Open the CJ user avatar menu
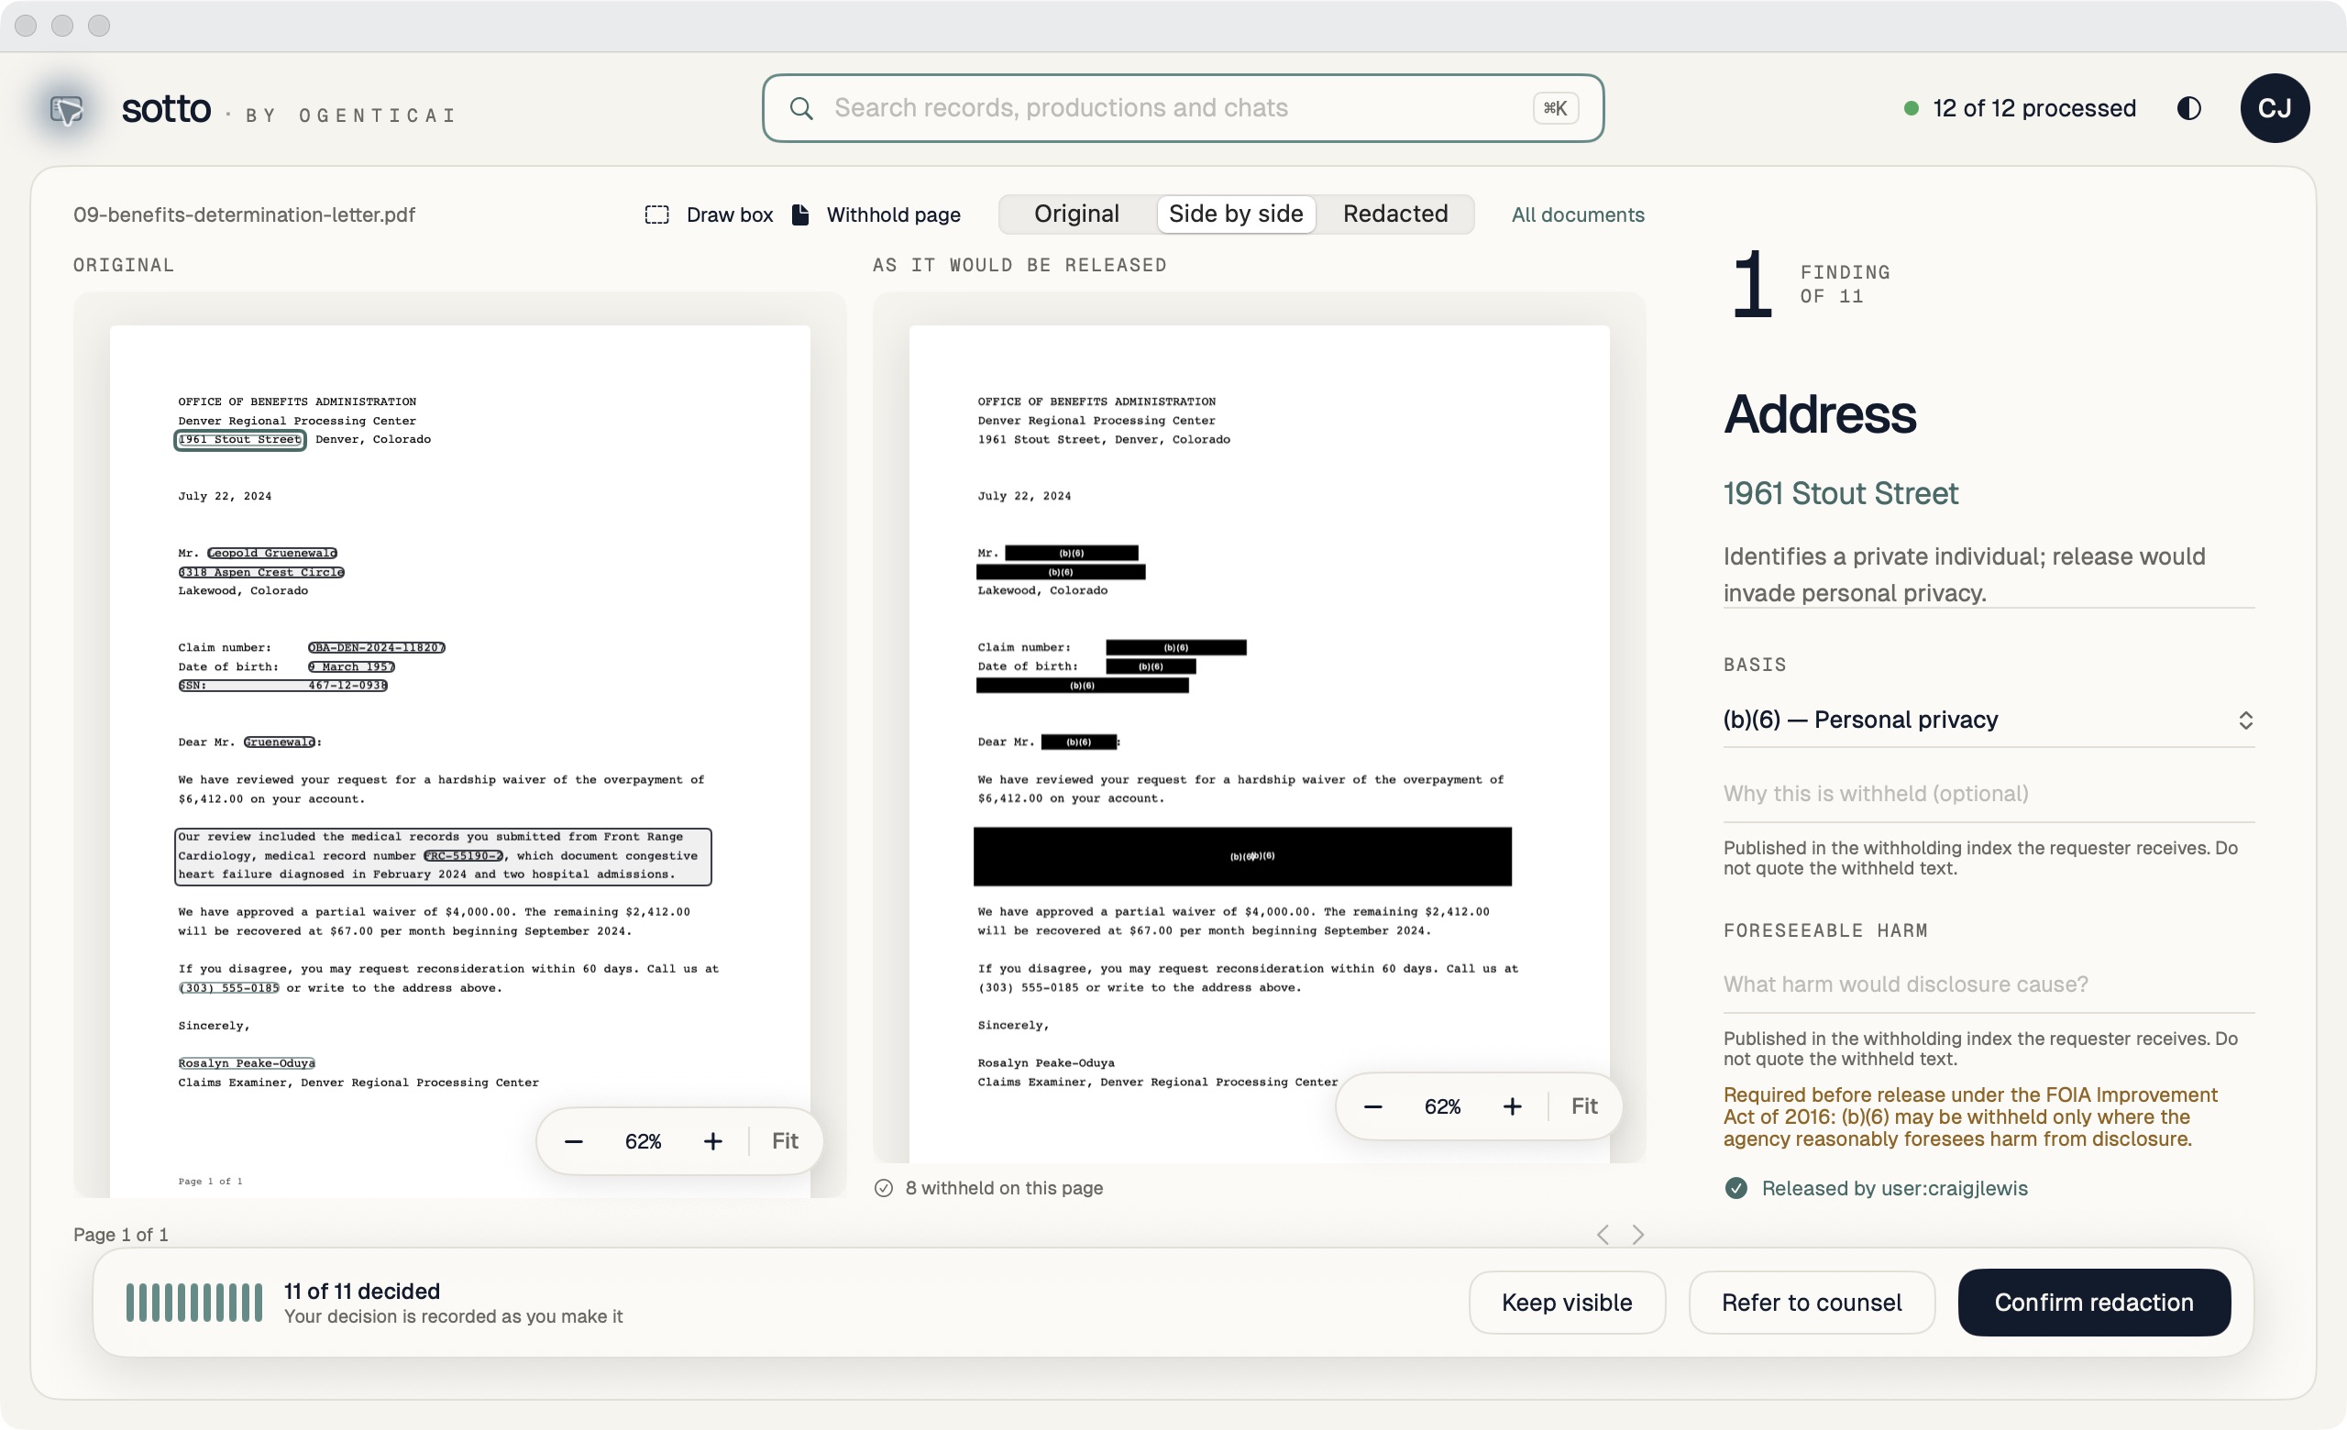 tap(2274, 108)
